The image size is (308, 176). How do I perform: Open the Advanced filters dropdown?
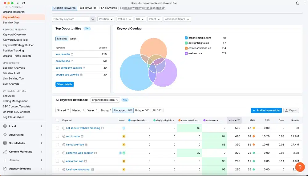point(177,19)
